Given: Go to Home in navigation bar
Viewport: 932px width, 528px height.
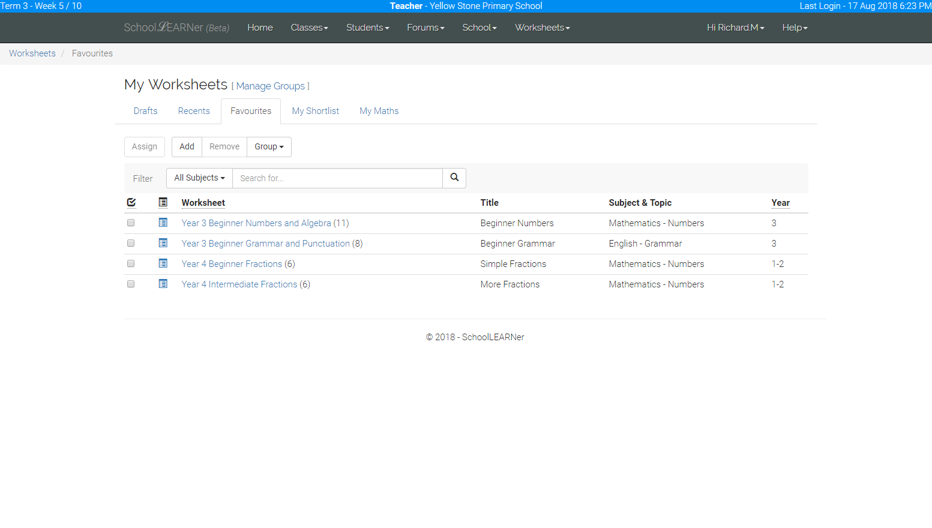Looking at the screenshot, I should 260,28.
